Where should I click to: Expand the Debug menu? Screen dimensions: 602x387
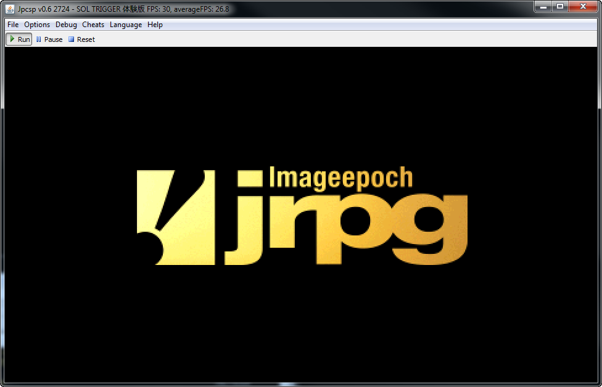66,25
